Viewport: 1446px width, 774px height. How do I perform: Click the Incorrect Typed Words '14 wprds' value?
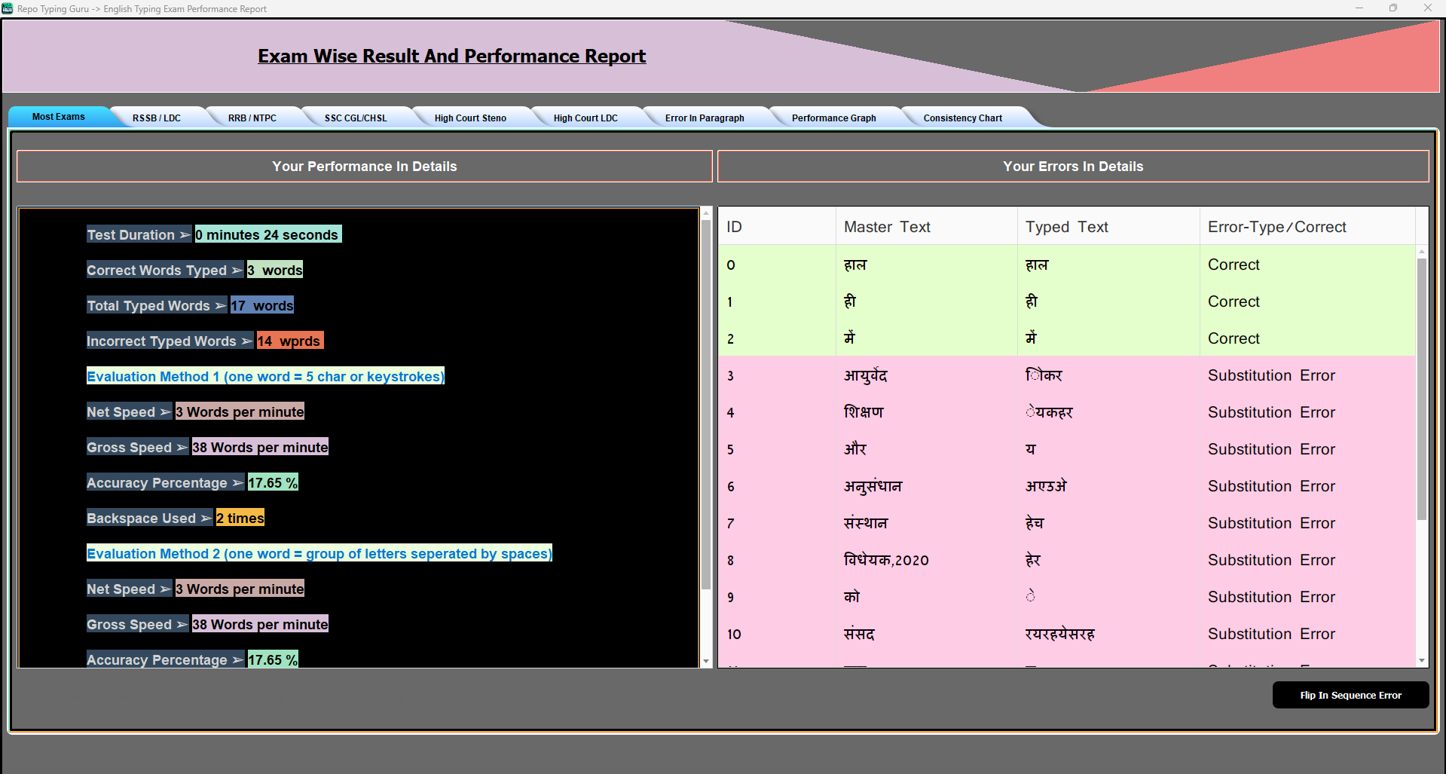(x=290, y=341)
